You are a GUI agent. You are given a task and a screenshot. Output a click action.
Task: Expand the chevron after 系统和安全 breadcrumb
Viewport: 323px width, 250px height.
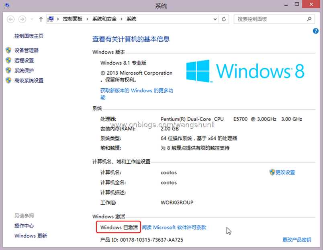click(122, 19)
